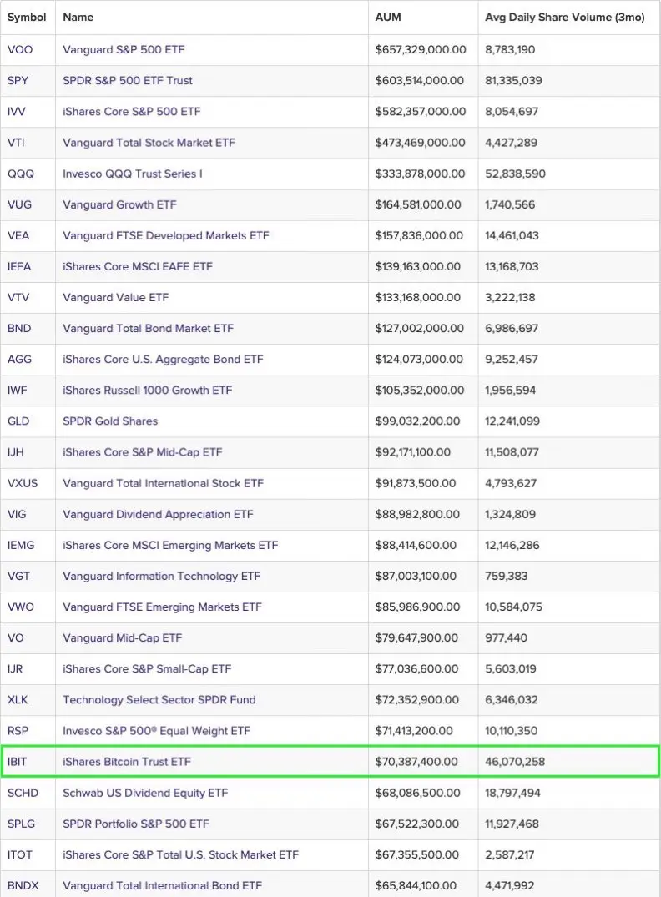
Task: Select Vanguard Mid-Cap ETF name
Action: [x=123, y=637]
